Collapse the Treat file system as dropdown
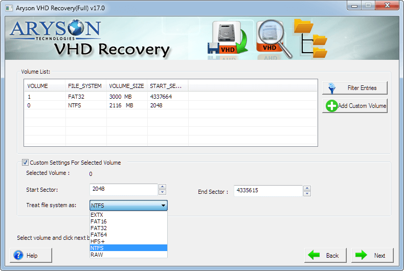The height and width of the screenshot is (271, 404). [x=163, y=206]
